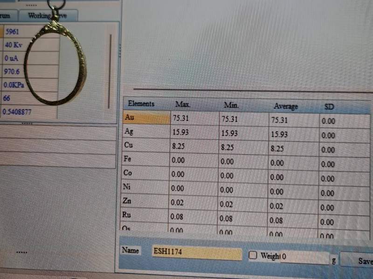
Task: Enable the Weight checkbox
Action: pos(253,255)
